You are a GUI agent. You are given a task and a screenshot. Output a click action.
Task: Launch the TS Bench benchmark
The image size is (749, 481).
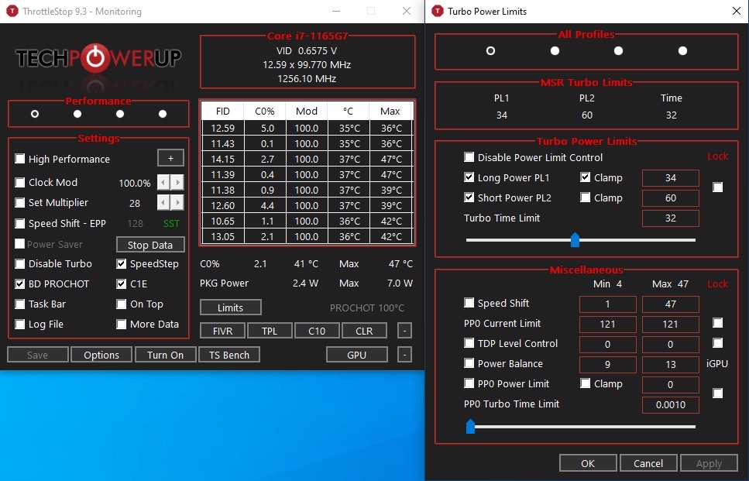tap(229, 355)
